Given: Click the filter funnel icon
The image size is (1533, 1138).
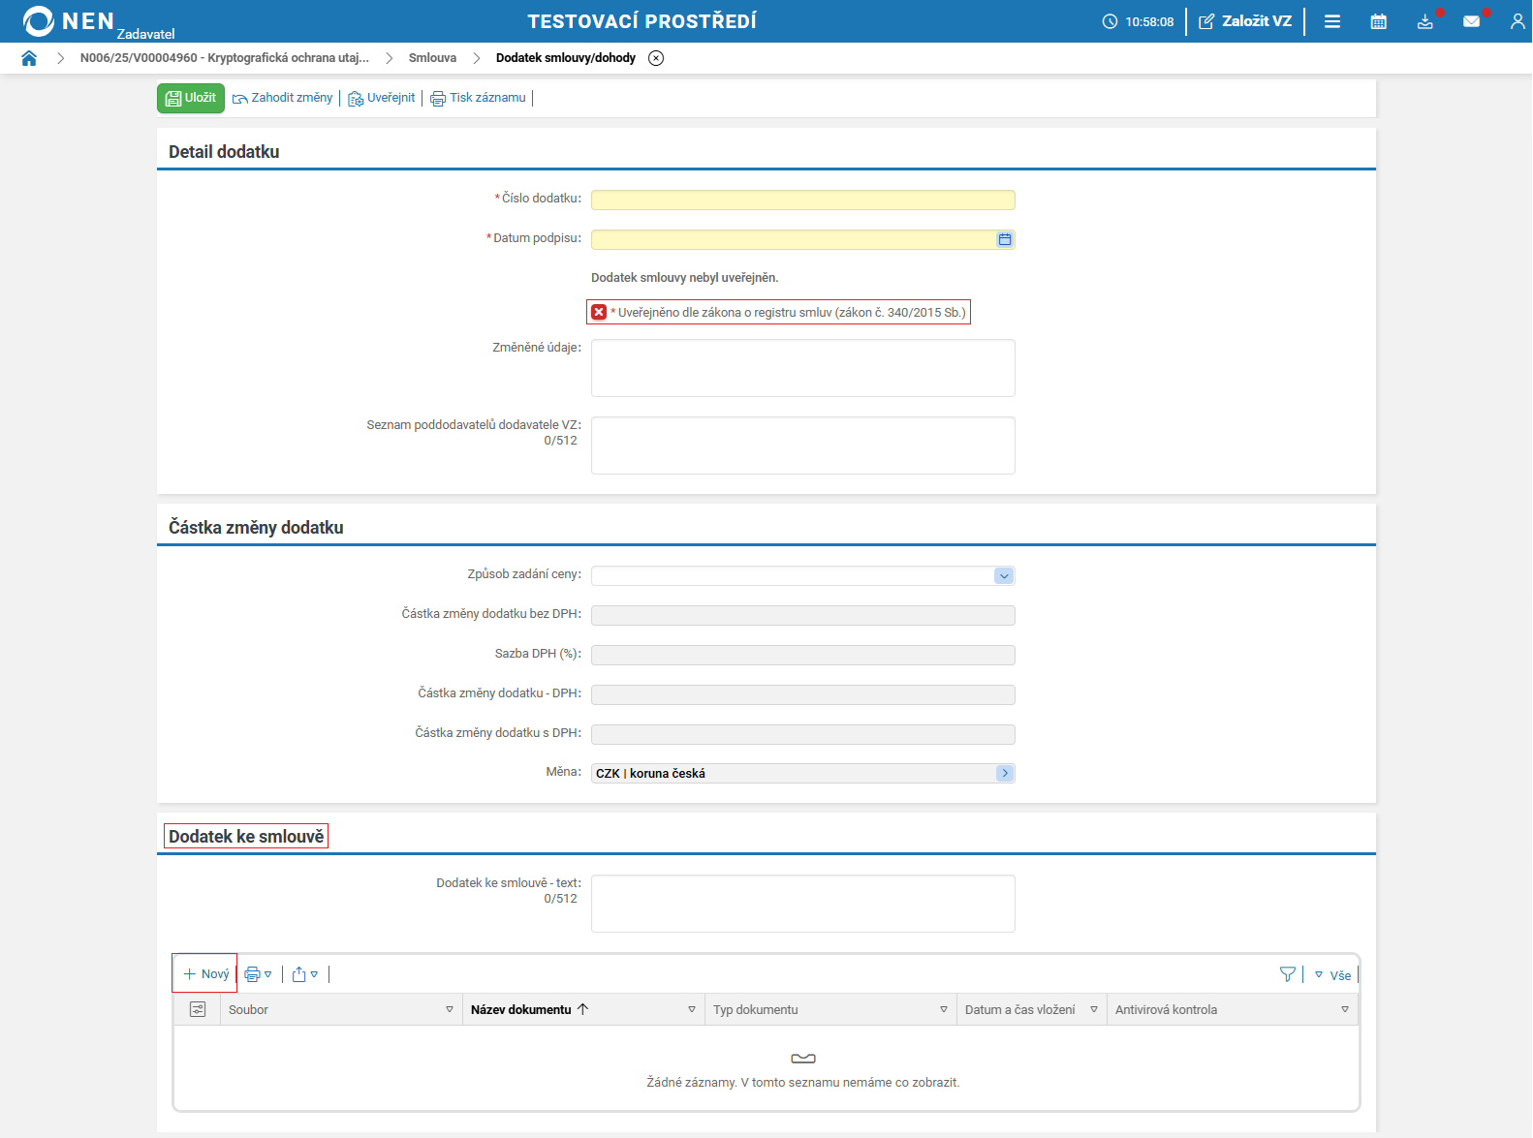Looking at the screenshot, I should [1288, 974].
